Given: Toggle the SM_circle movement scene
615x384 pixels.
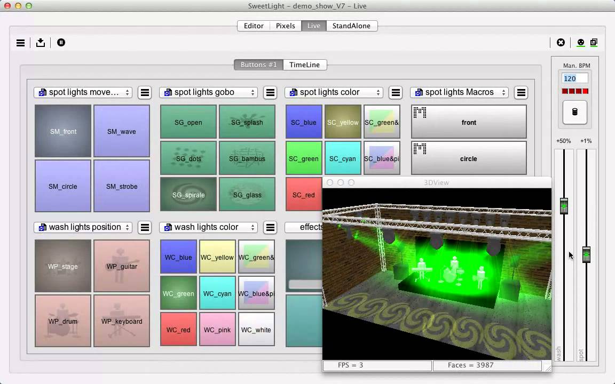Looking at the screenshot, I should 63,186.
